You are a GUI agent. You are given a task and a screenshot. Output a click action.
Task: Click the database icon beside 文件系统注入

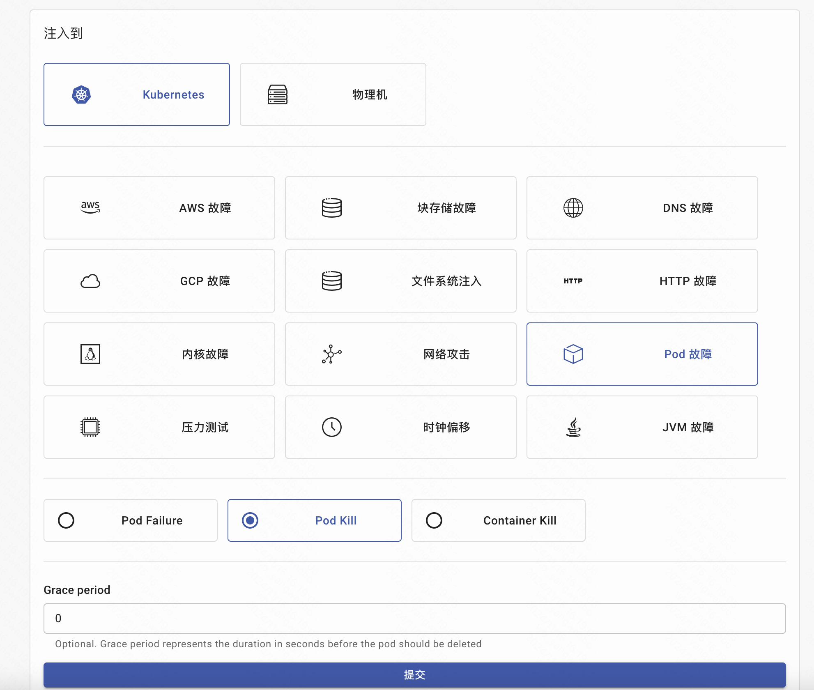[x=332, y=281]
